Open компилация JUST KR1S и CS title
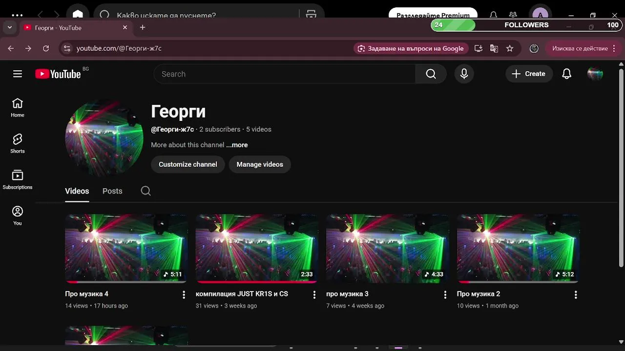The height and width of the screenshot is (351, 625). pos(242,294)
